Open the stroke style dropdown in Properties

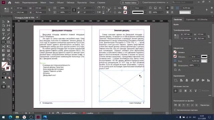tap(209, 57)
